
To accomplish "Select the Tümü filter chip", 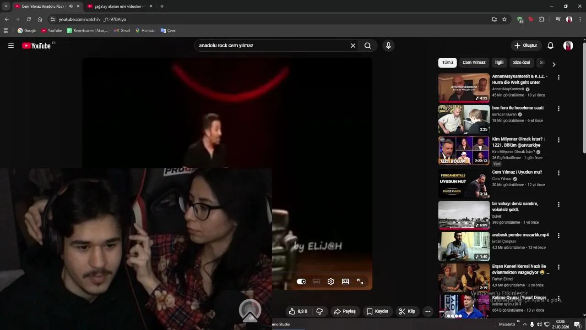I will (447, 62).
